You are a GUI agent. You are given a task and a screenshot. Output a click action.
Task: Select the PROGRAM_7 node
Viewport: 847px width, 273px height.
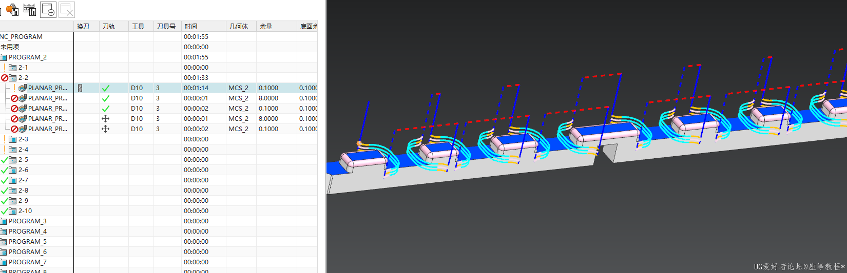(x=28, y=262)
